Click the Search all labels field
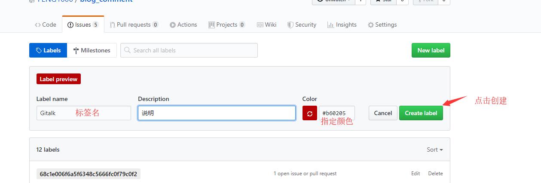The height and width of the screenshot is (183, 541). coord(189,50)
